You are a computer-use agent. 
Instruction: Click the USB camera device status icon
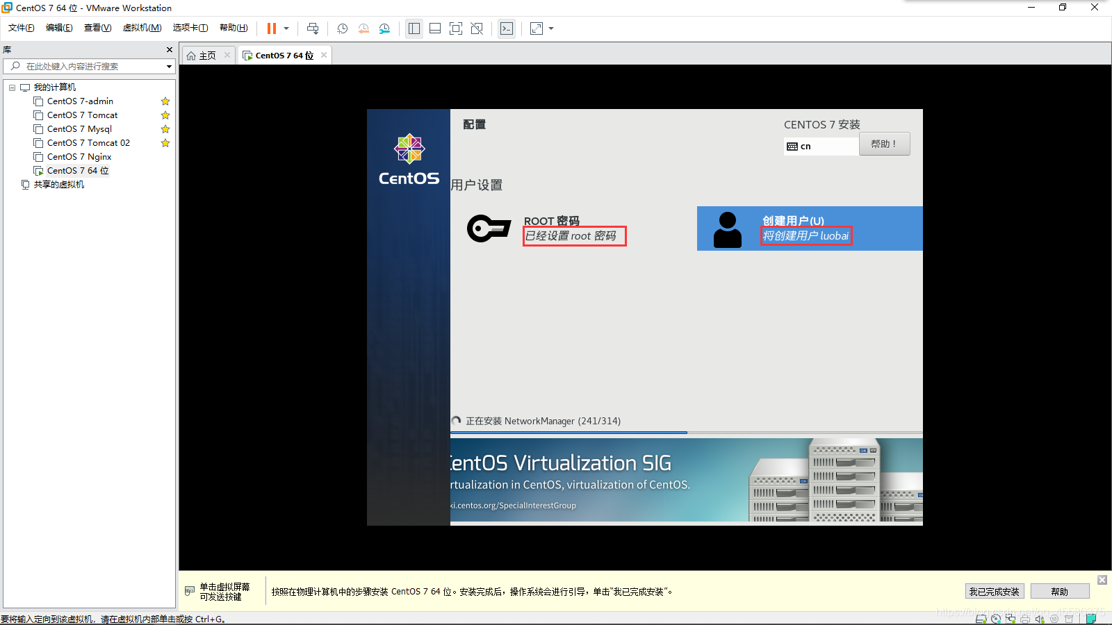(x=1054, y=619)
